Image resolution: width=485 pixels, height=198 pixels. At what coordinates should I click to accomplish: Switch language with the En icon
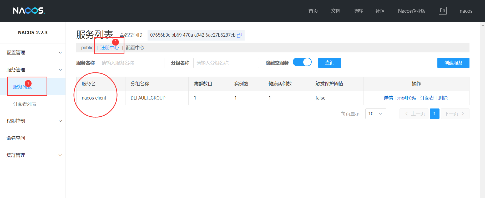coord(442,11)
